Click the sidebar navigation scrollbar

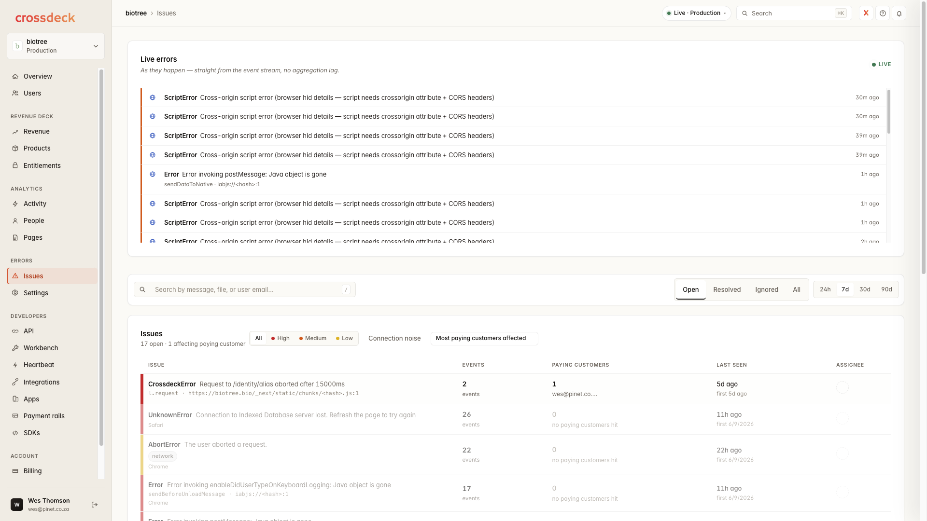click(101, 258)
